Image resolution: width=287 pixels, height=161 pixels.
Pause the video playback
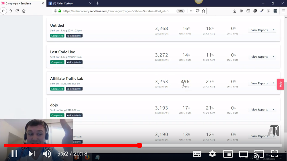[14, 154]
